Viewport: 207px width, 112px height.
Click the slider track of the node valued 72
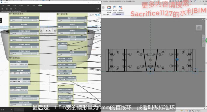pyautogui.click(x=29, y=20)
